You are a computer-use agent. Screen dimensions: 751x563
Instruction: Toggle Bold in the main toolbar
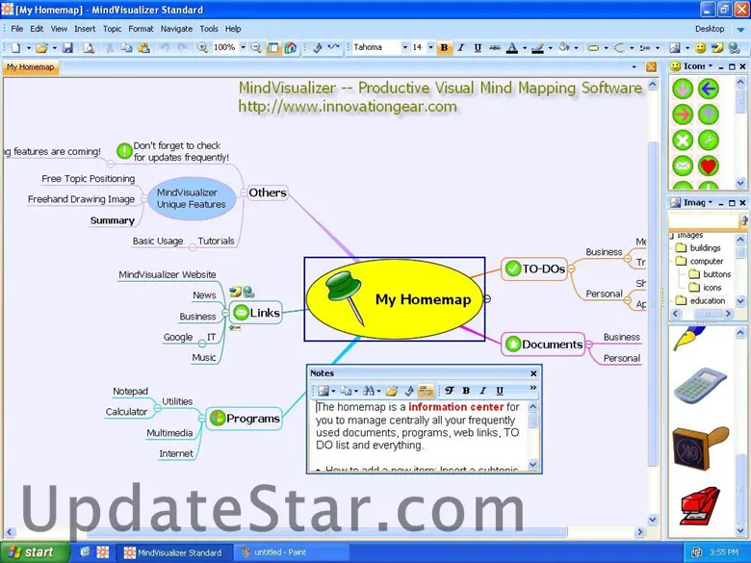444,47
